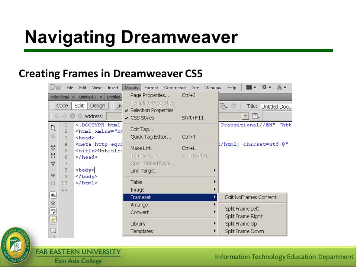Click the browser Back arrow
The width and height of the screenshot is (357, 267).
pyautogui.click(x=57, y=116)
